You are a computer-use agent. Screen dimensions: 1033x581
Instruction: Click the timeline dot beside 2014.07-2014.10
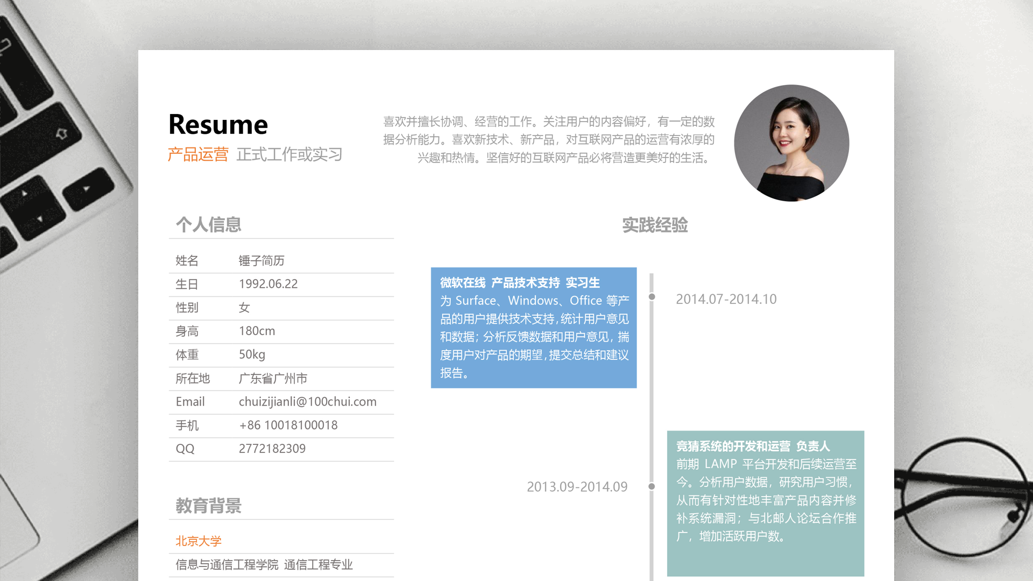pyautogui.click(x=652, y=297)
